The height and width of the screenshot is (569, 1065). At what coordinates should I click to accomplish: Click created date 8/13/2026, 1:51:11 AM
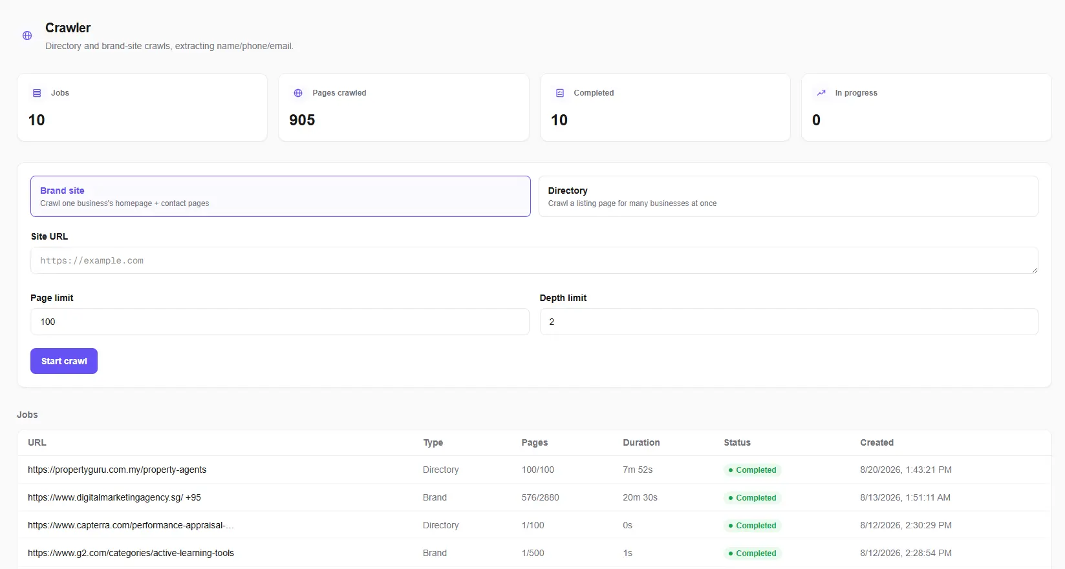point(905,497)
